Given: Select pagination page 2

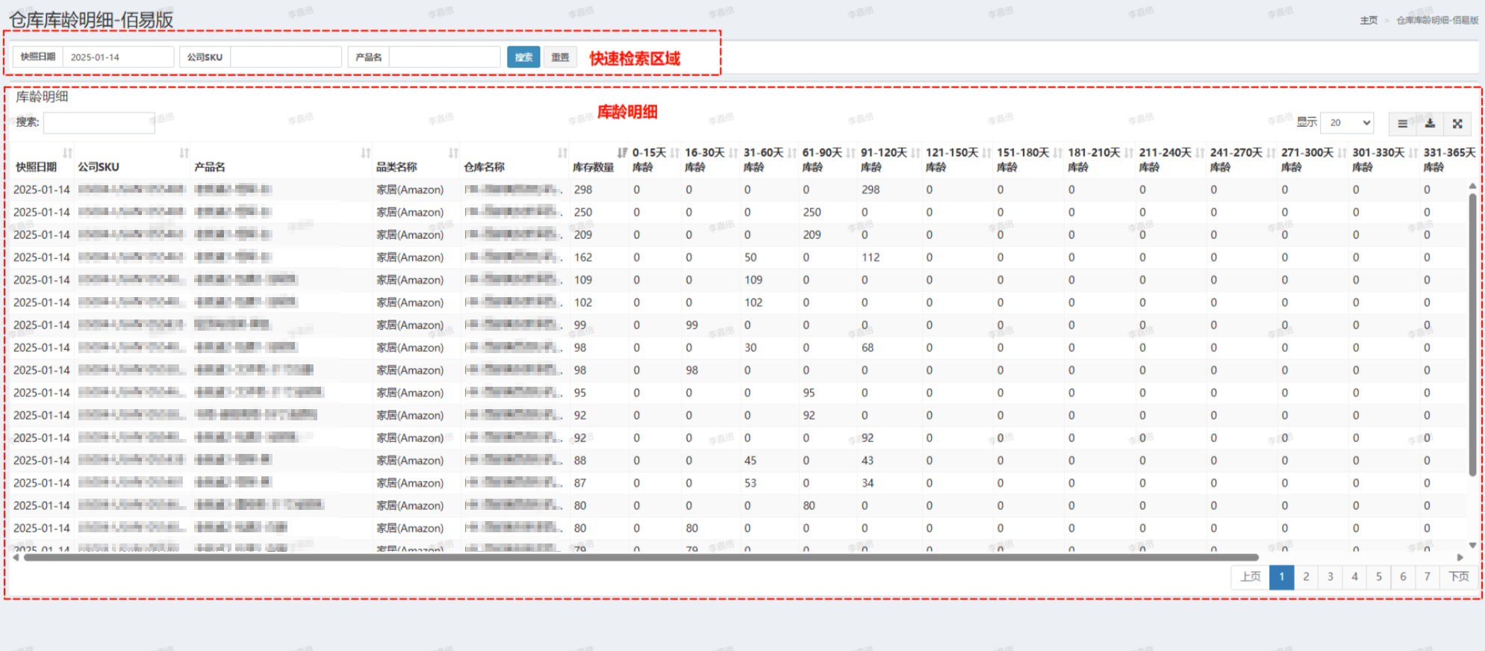Looking at the screenshot, I should click(x=1306, y=576).
